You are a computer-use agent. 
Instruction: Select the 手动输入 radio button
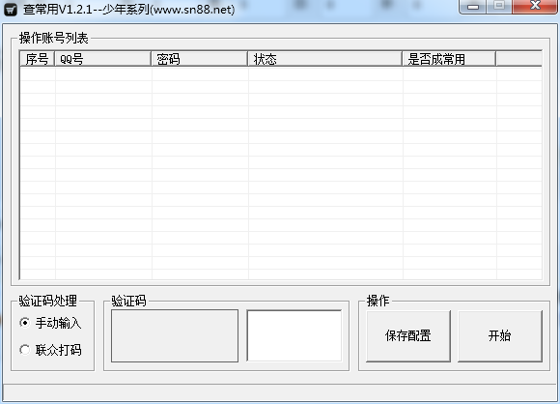(25, 323)
